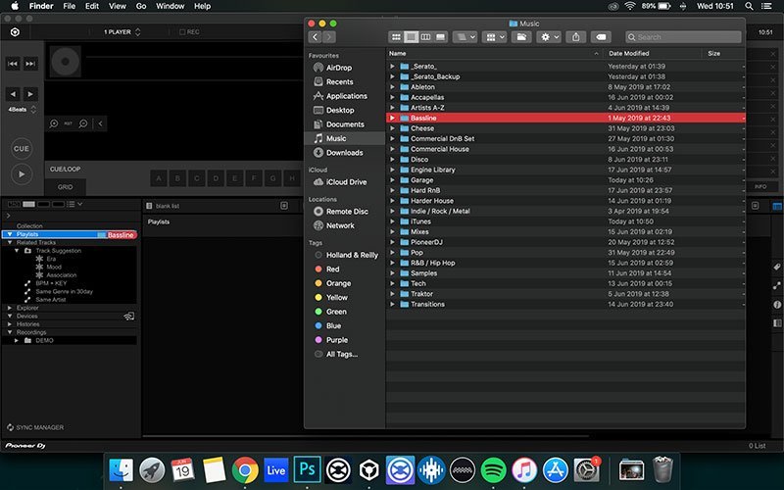The height and width of the screenshot is (490, 784).
Task: Select the Orange tag in the sidebar
Action: point(338,283)
